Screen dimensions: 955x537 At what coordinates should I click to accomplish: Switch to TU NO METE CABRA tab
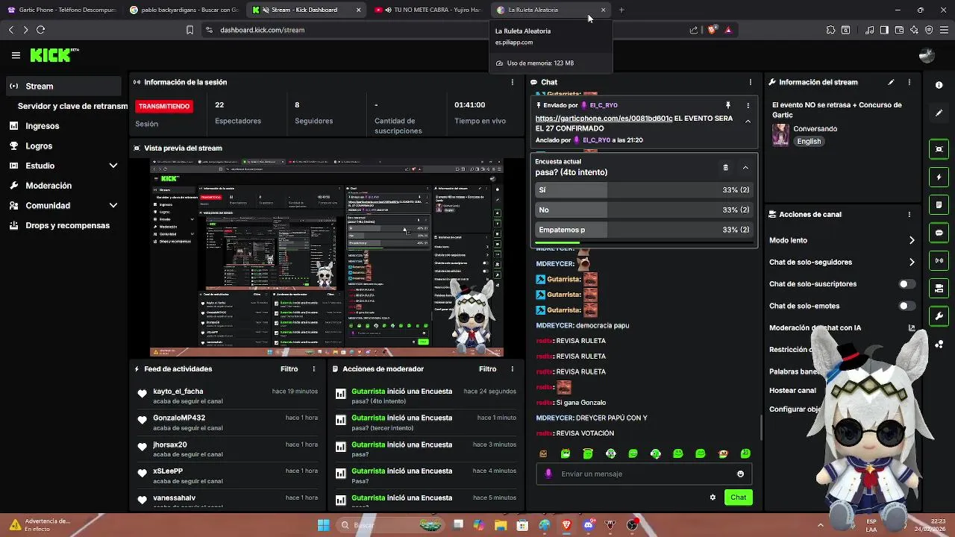(429, 10)
